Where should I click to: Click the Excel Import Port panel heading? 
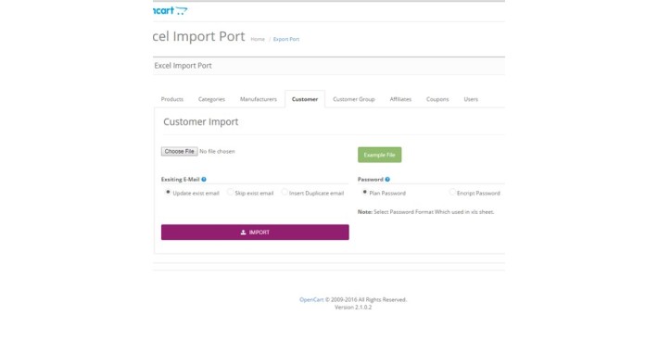[183, 66]
